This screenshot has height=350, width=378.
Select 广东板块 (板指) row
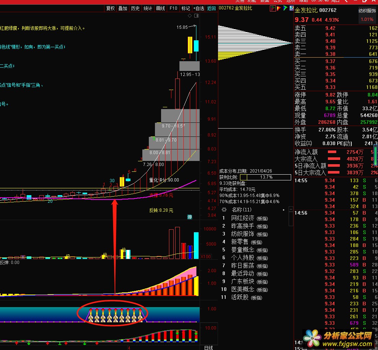pyautogui.click(x=249, y=282)
